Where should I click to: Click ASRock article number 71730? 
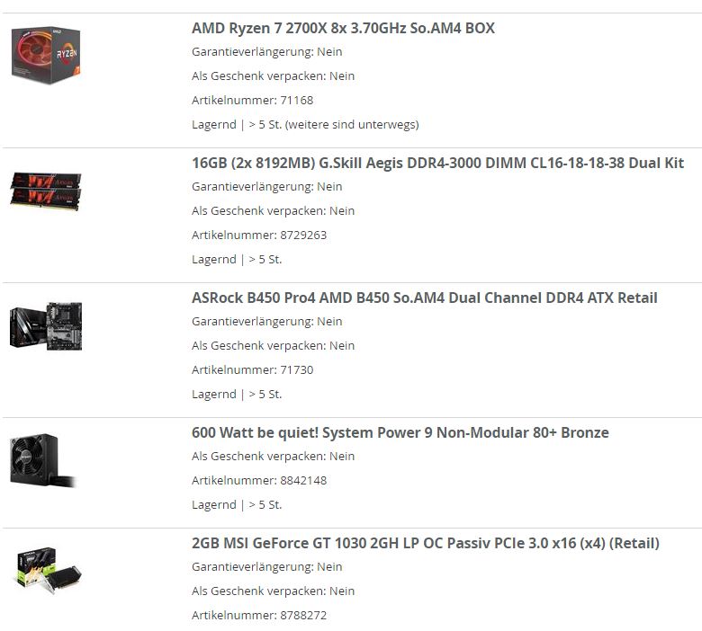click(x=253, y=369)
